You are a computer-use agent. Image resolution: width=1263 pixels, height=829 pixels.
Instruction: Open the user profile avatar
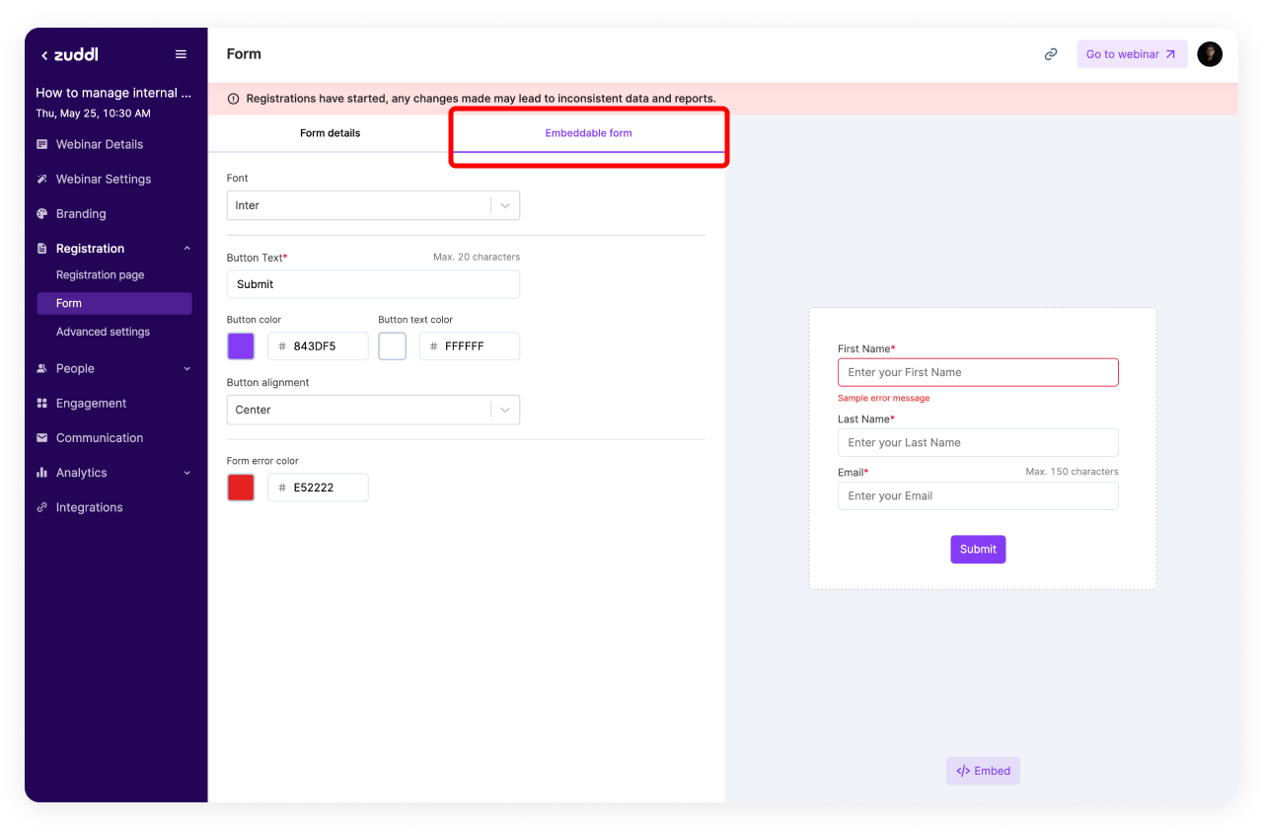[1210, 54]
